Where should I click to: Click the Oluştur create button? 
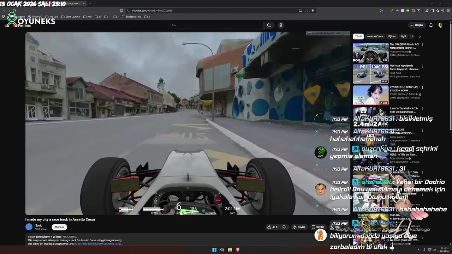click(417, 25)
